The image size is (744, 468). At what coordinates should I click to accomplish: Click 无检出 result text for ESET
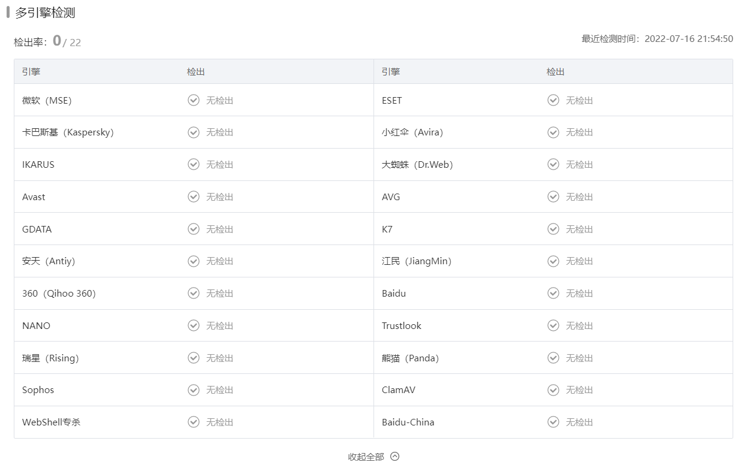(x=579, y=100)
